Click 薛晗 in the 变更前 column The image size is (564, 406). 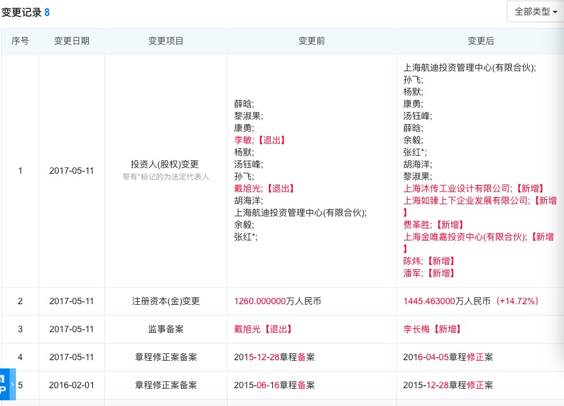pos(244,104)
